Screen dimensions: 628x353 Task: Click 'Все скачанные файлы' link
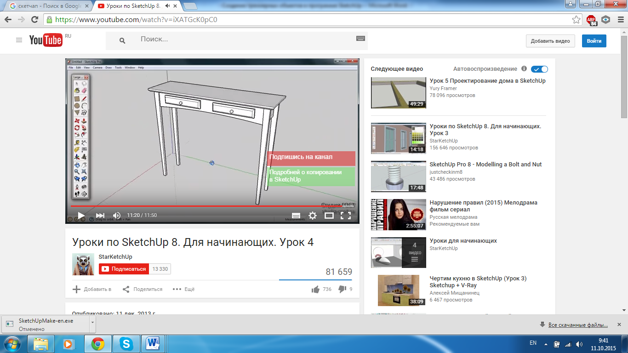(578, 325)
